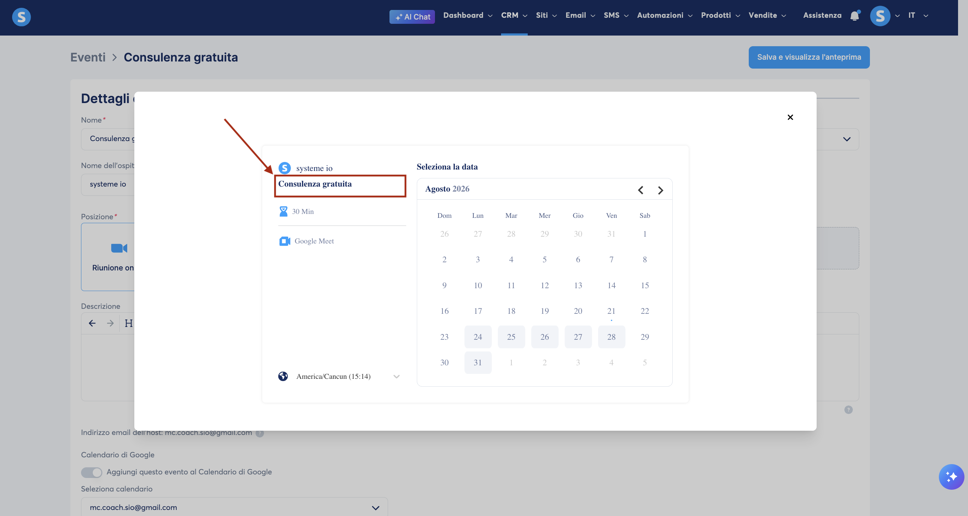Expand the dropdown chevron at right of form
968x516 pixels.
846,139
